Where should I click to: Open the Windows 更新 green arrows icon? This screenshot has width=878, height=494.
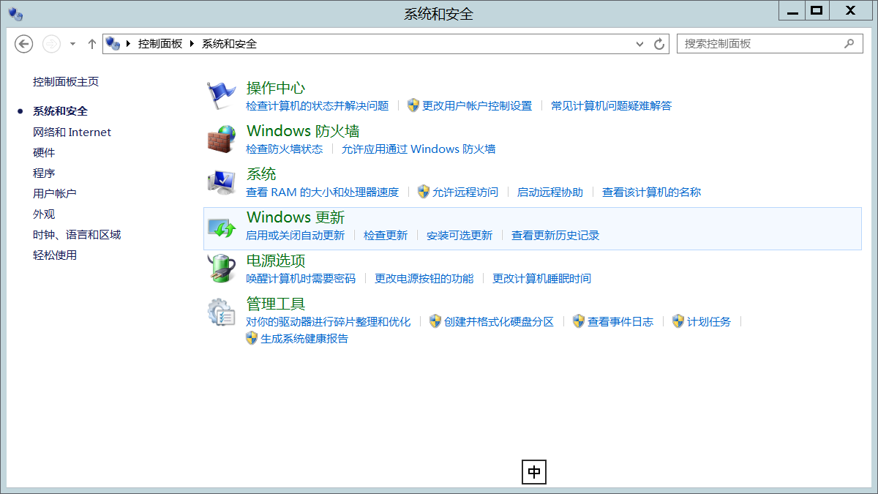tap(222, 228)
